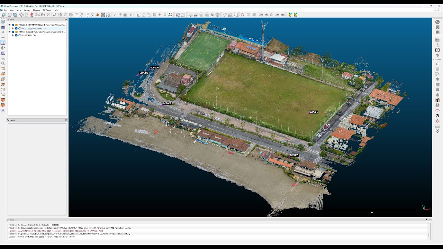Select the MARCHE - Cloud tree item

tap(30, 35)
